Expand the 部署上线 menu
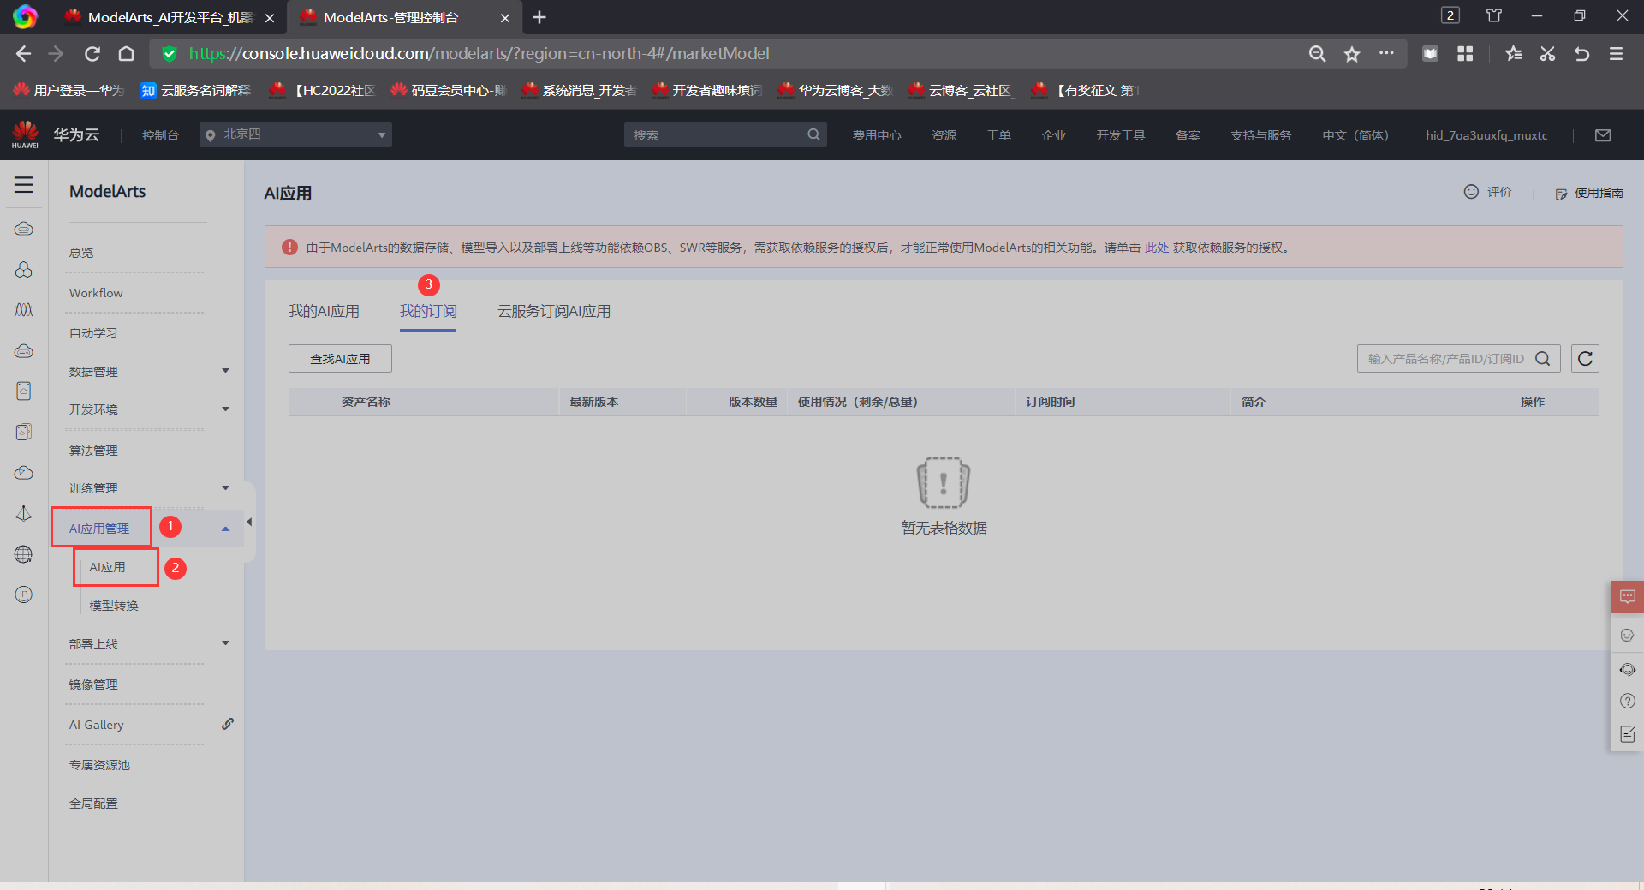The image size is (1644, 890). [226, 643]
